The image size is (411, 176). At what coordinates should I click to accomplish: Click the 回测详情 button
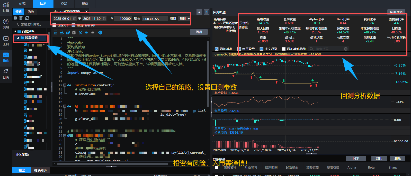[396, 12]
